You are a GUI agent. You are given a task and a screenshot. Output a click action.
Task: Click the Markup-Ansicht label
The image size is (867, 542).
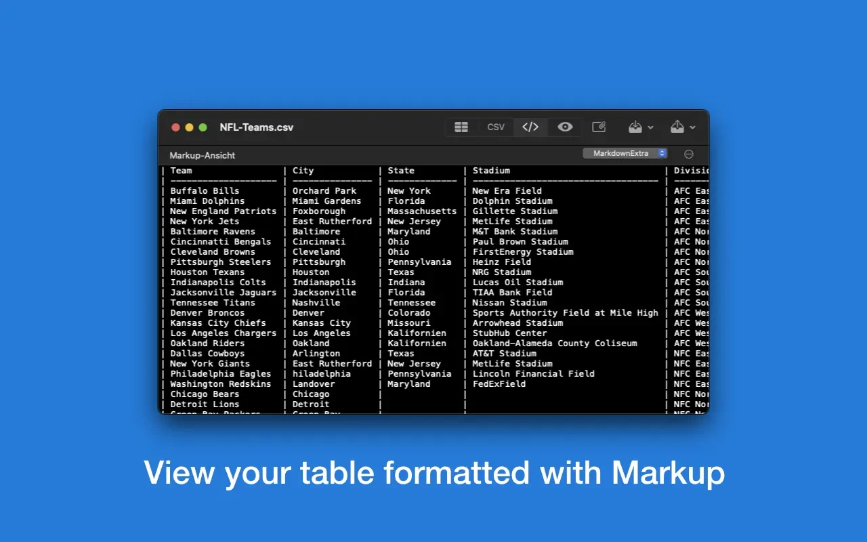point(203,155)
